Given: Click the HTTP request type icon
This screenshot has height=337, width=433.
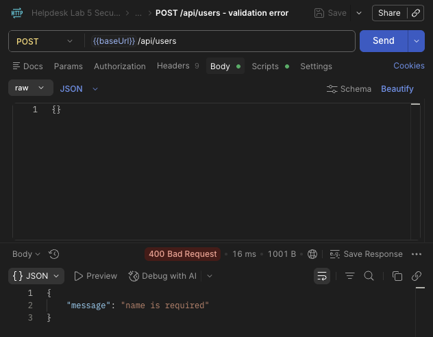Looking at the screenshot, I should 17,13.
